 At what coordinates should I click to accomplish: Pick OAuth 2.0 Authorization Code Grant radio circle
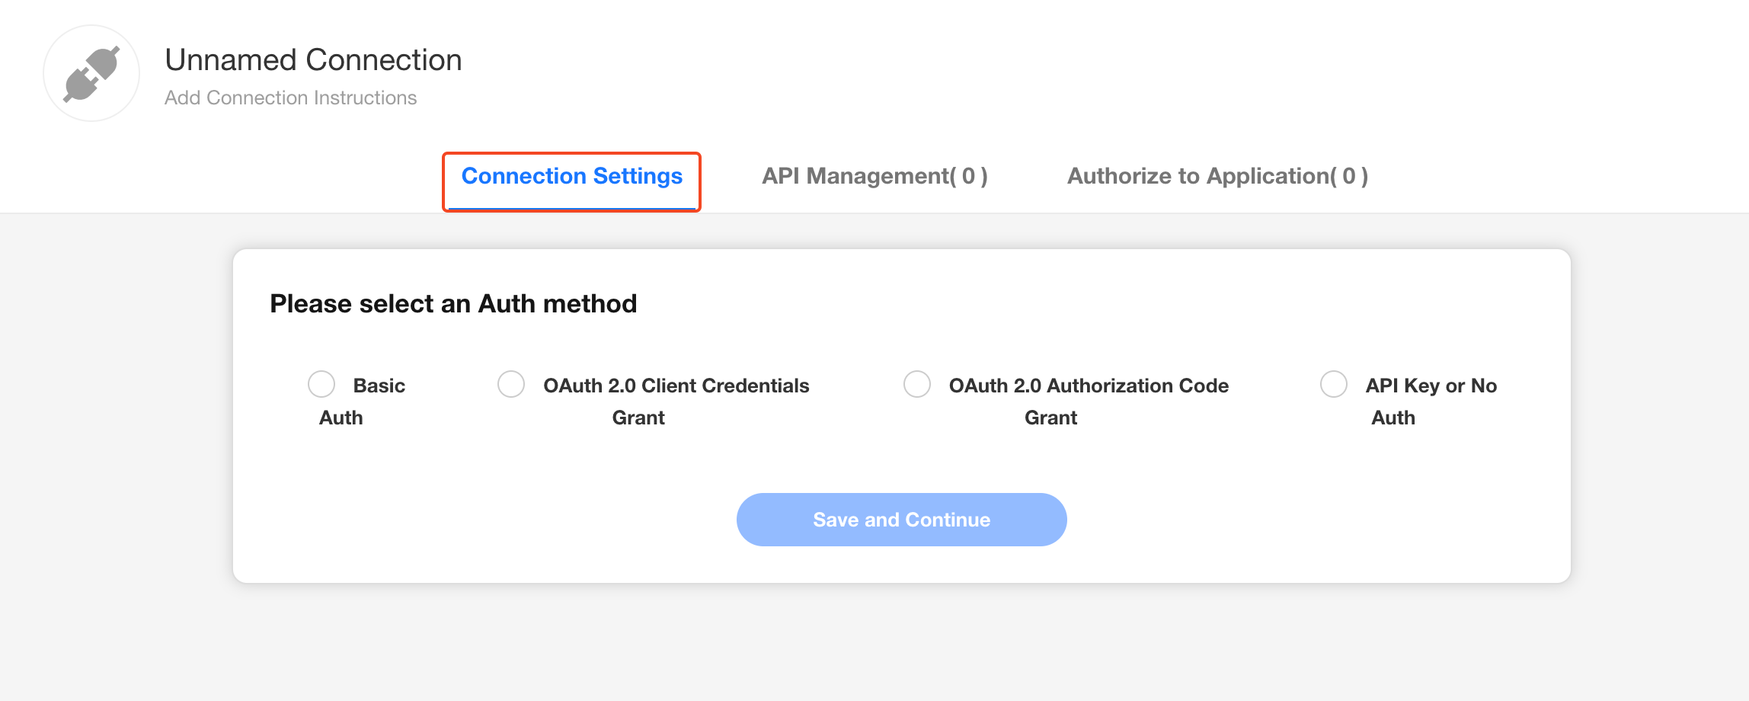click(917, 384)
